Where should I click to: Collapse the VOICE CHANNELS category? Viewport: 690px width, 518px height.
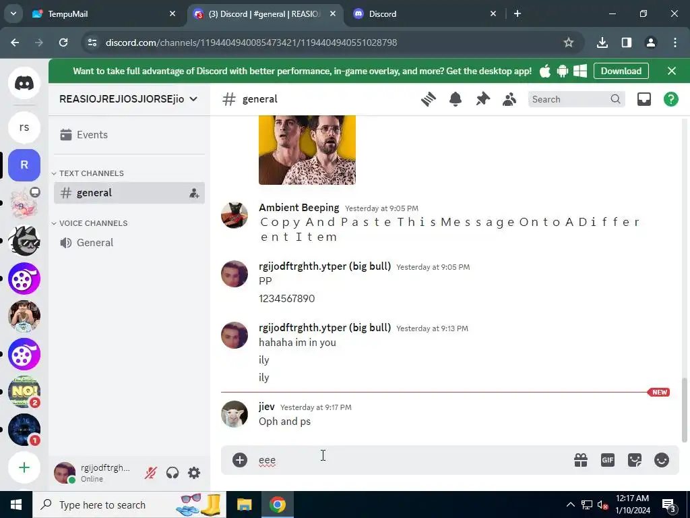(90, 223)
